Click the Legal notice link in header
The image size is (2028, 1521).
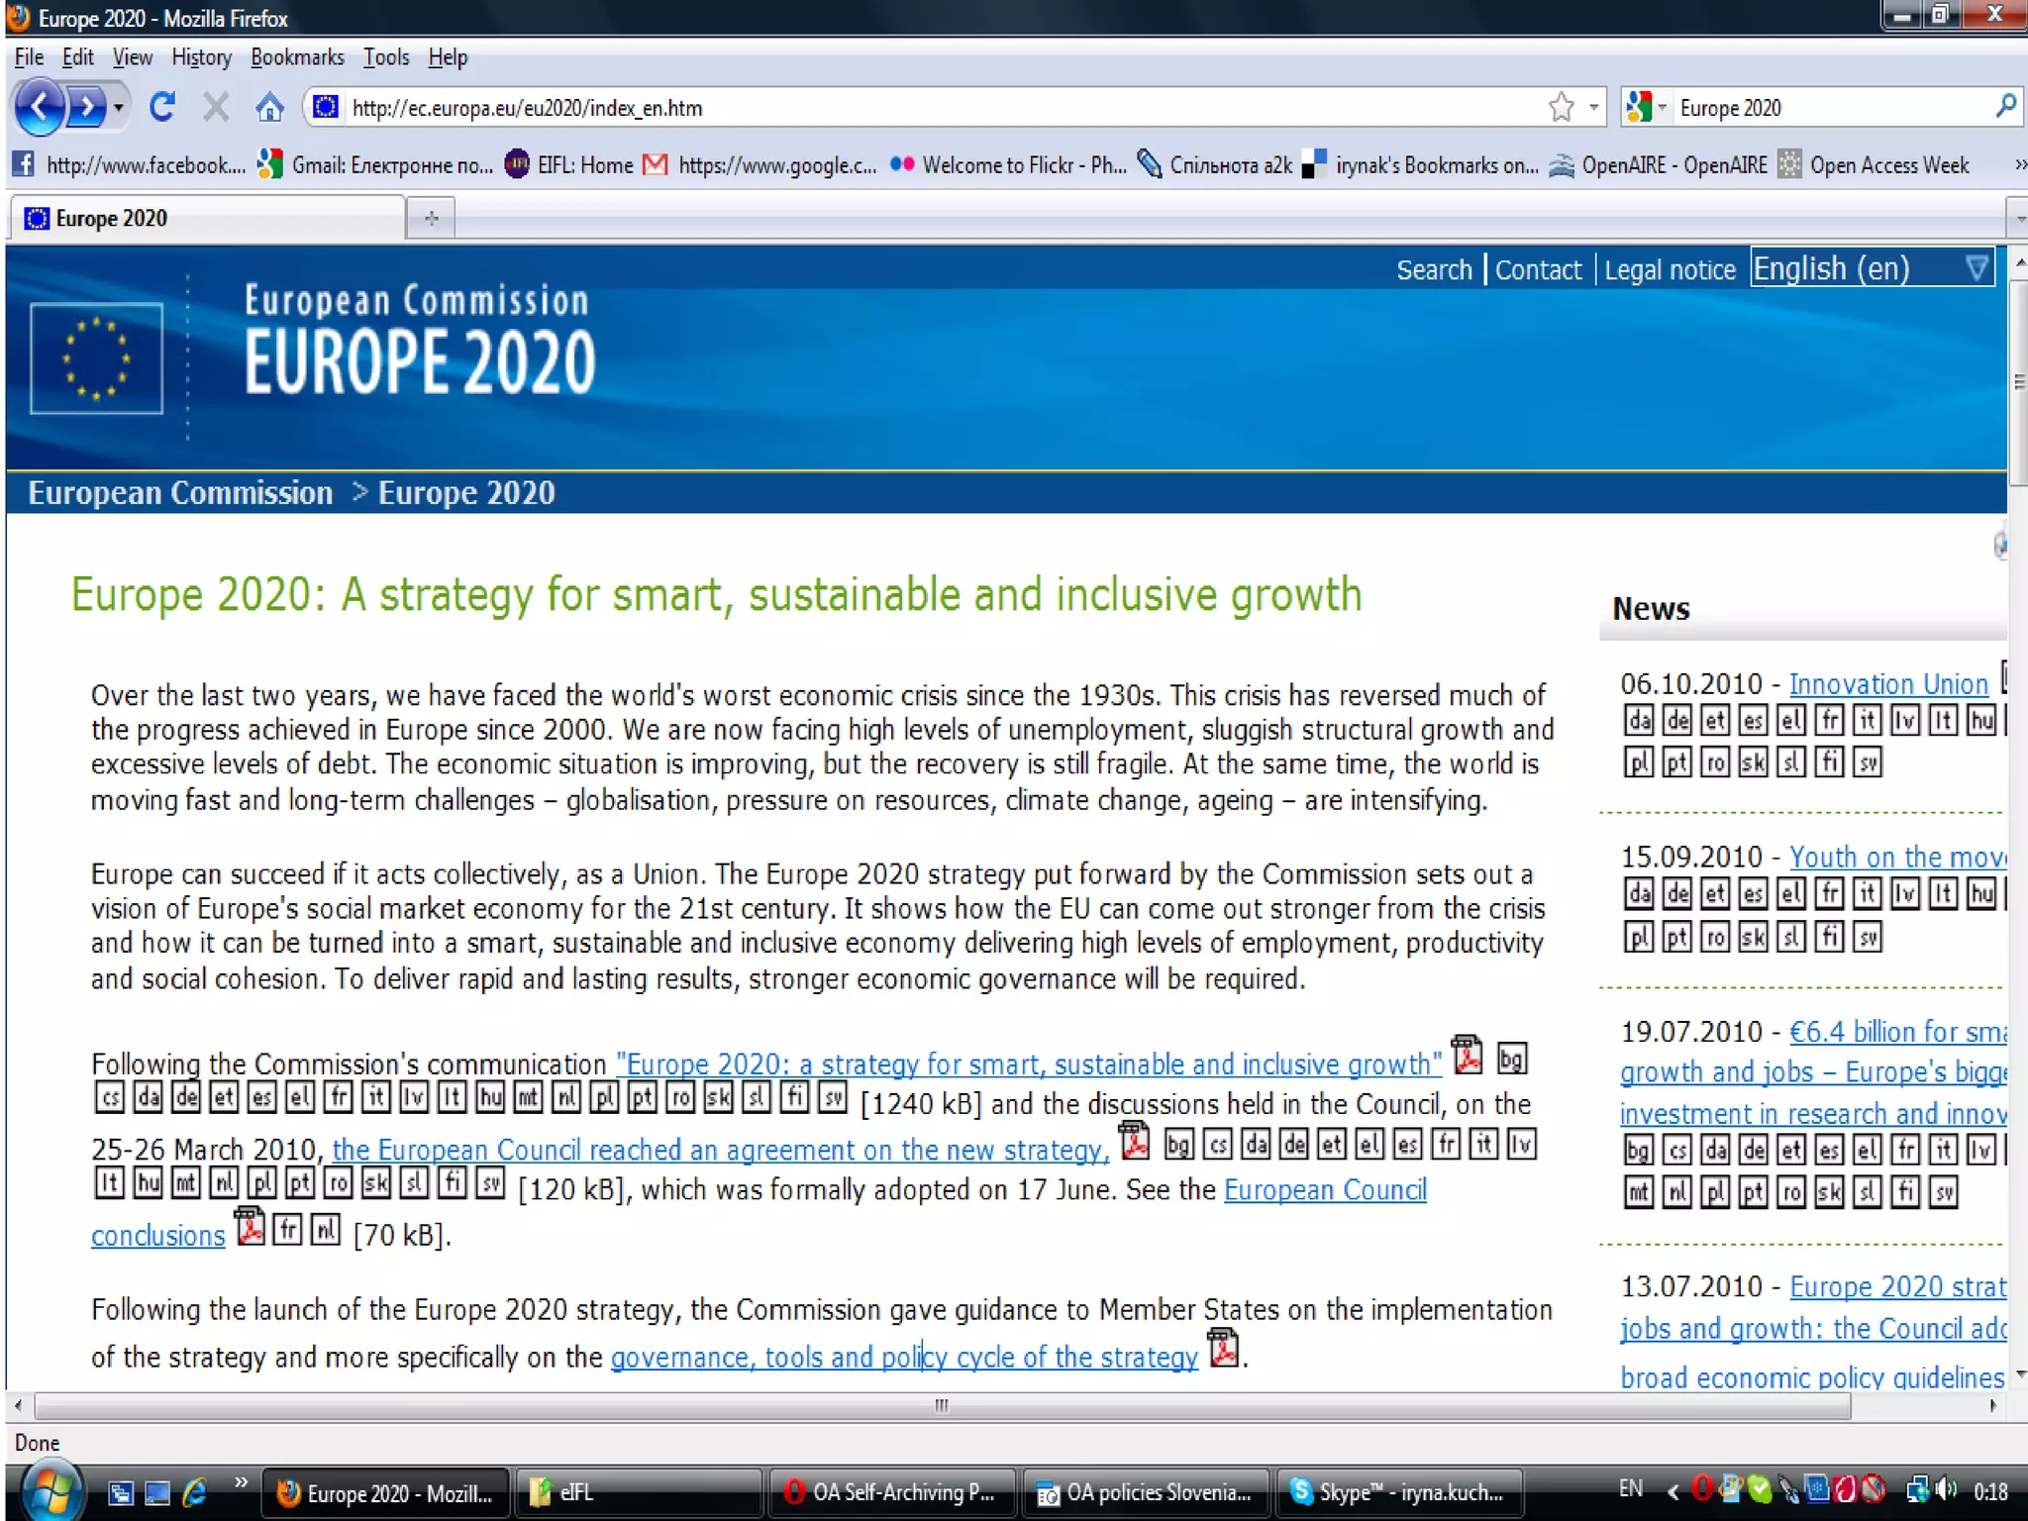(x=1670, y=269)
